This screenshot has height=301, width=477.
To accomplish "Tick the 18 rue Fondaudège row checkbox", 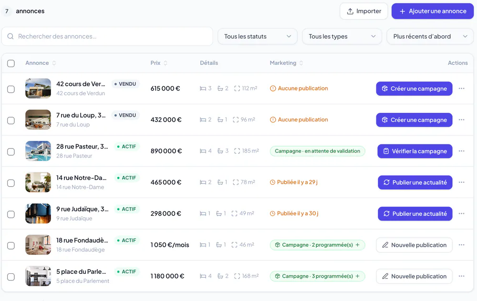I will tap(11, 246).
